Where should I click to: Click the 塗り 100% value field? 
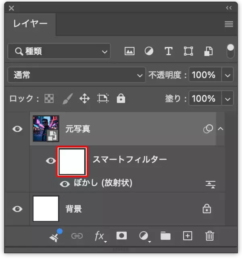[x=205, y=98]
